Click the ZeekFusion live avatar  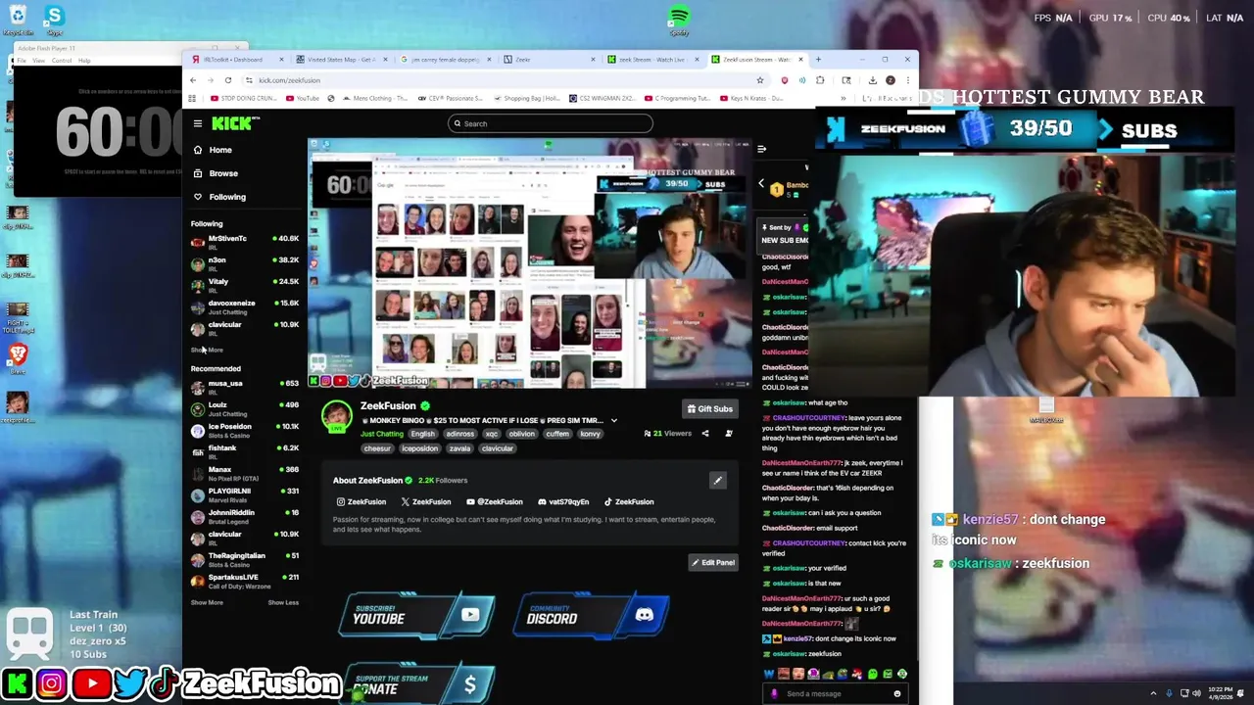coord(337,416)
